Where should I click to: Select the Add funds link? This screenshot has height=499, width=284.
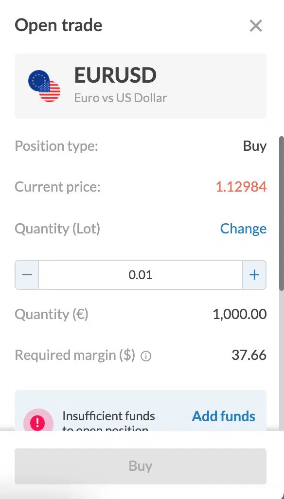pos(224,416)
